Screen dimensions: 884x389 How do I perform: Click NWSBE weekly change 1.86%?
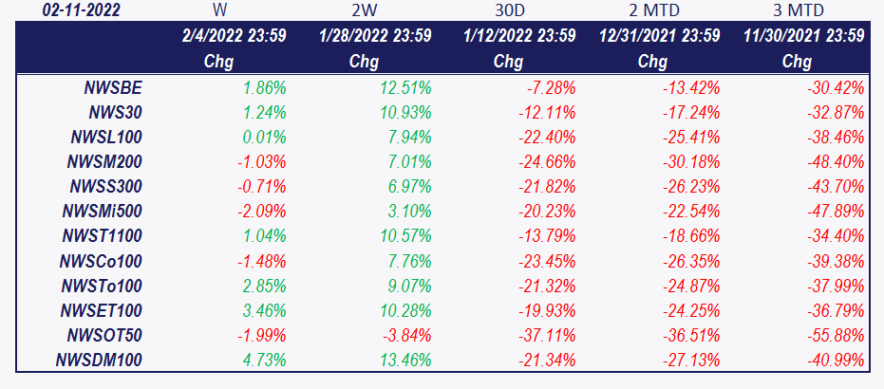point(264,88)
